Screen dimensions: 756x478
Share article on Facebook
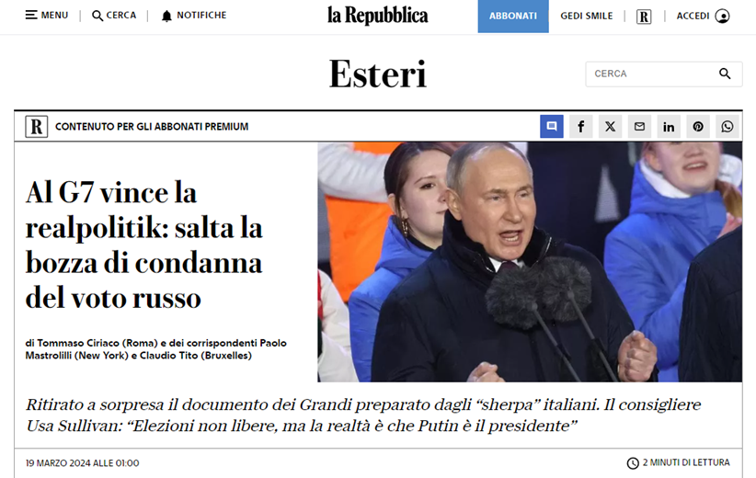[x=581, y=126]
